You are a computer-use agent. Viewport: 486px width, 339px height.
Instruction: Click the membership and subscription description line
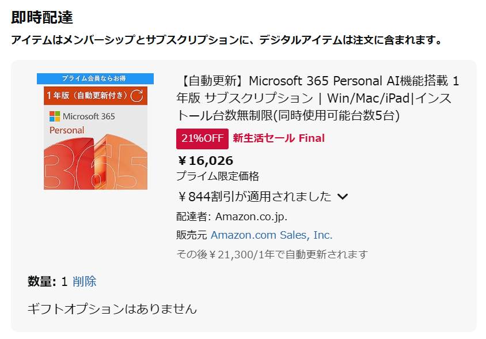point(226,40)
